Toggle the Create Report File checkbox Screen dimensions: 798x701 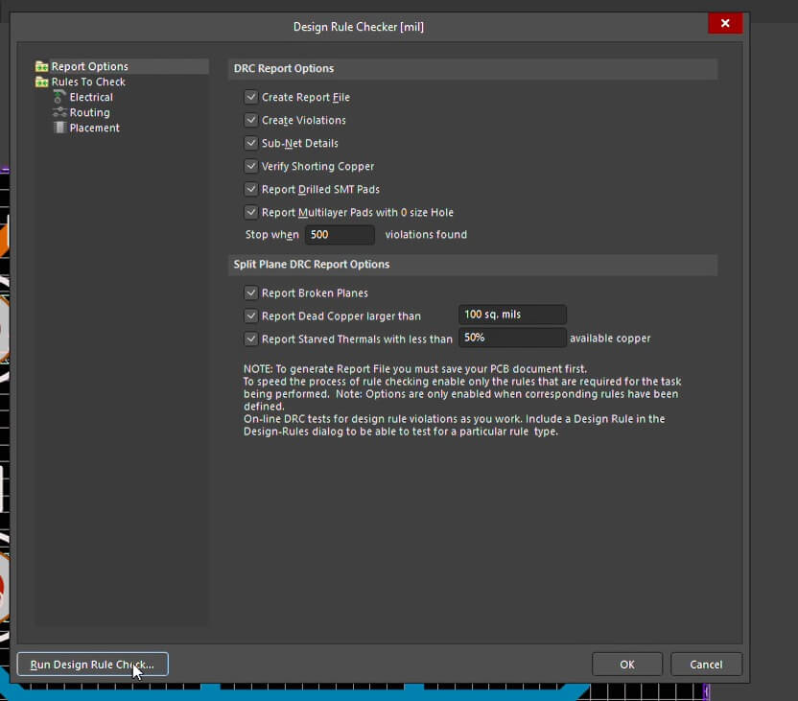(251, 97)
